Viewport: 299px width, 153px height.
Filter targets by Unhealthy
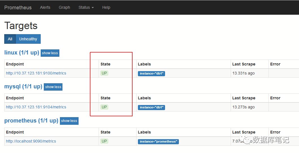tap(28, 39)
